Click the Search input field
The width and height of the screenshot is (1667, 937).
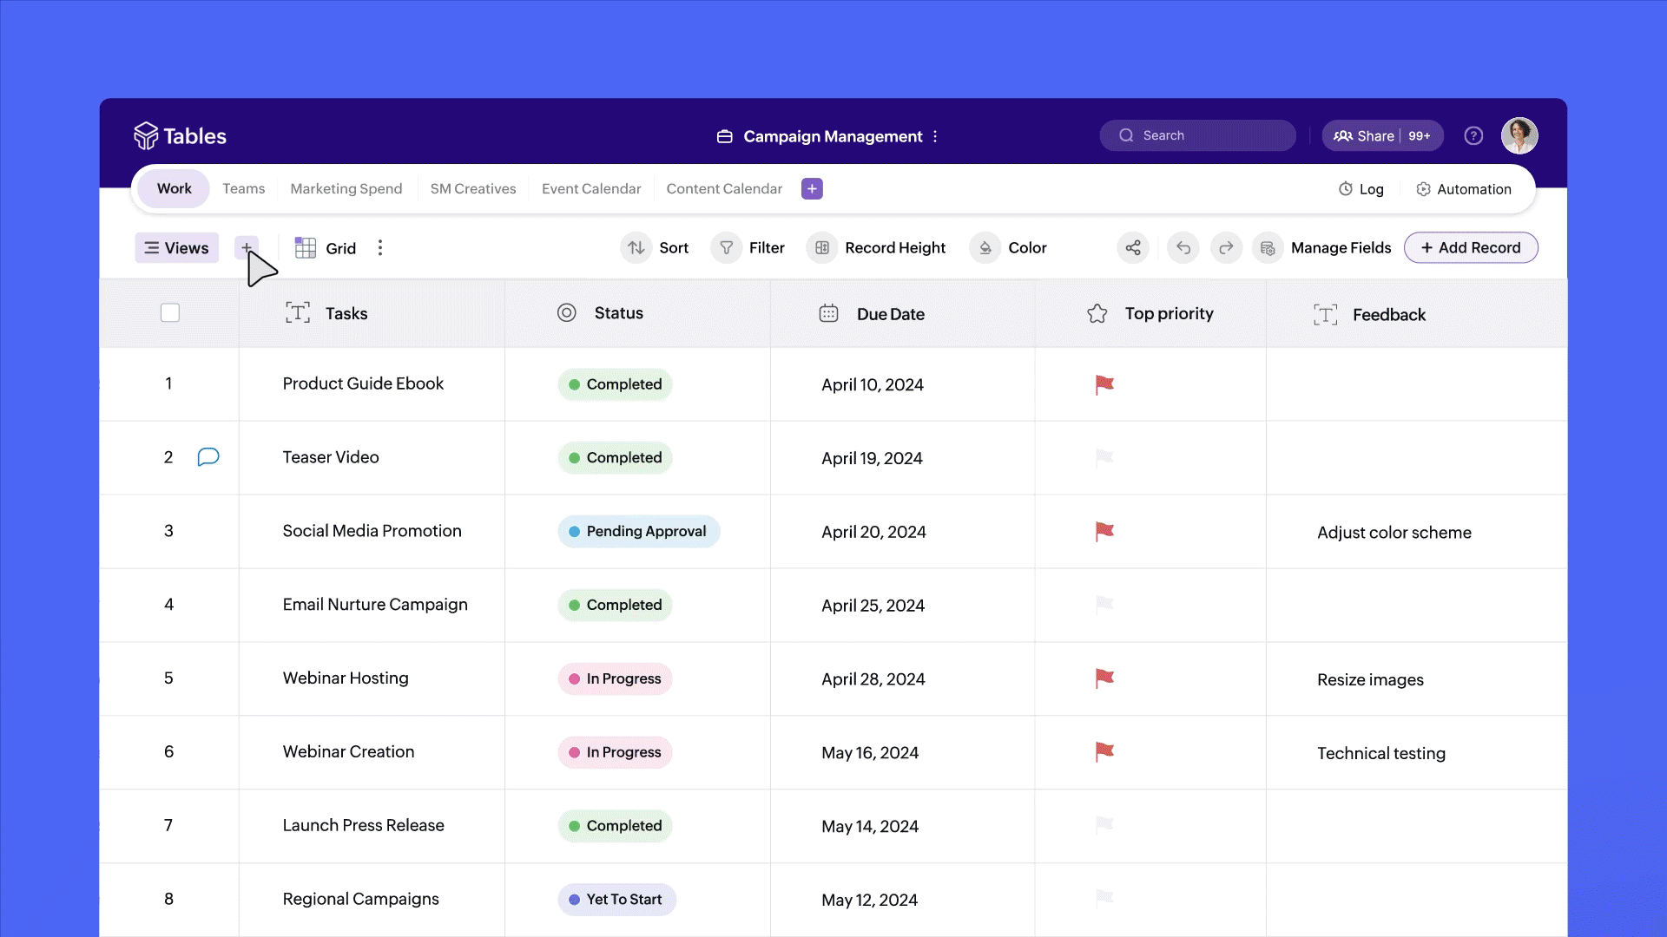click(x=1198, y=136)
